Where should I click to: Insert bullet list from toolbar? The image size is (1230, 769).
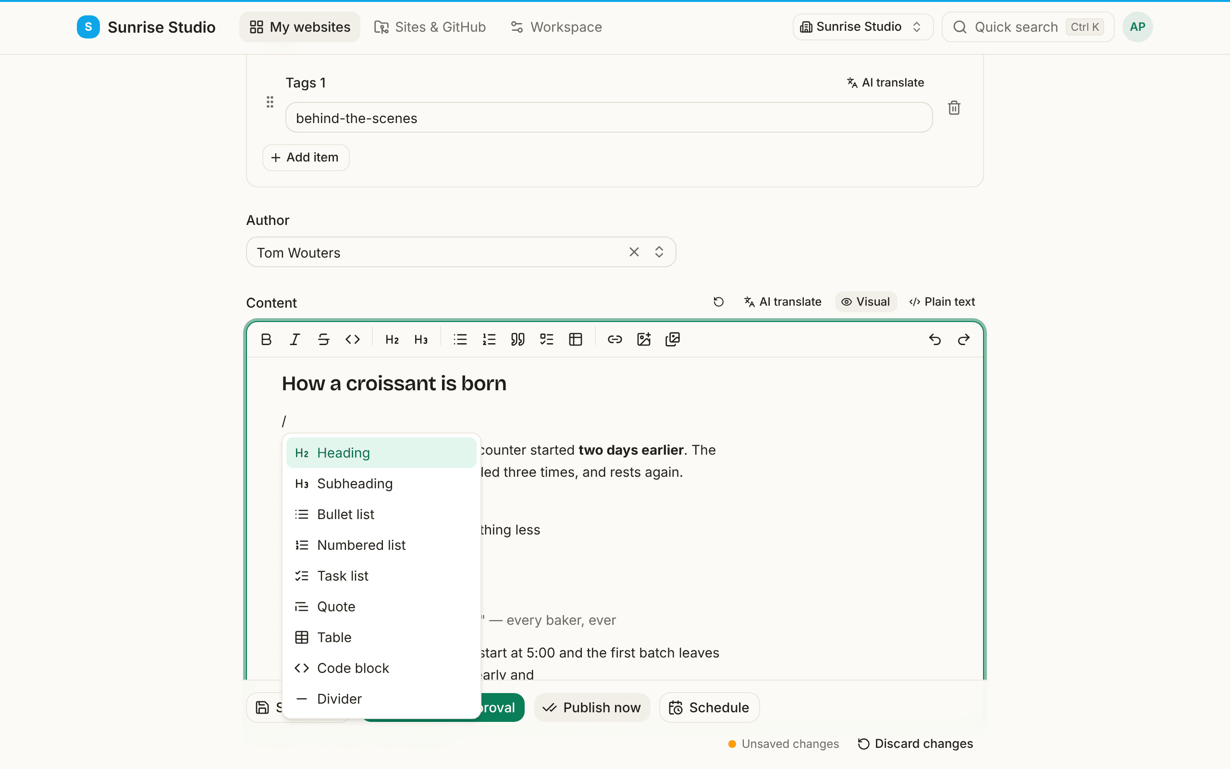[x=460, y=339]
